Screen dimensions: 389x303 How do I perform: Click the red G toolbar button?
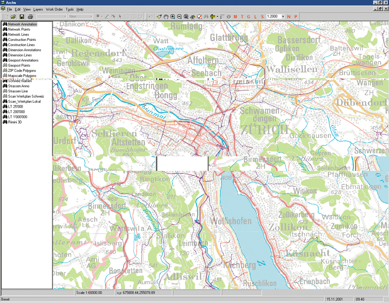[x=248, y=17]
